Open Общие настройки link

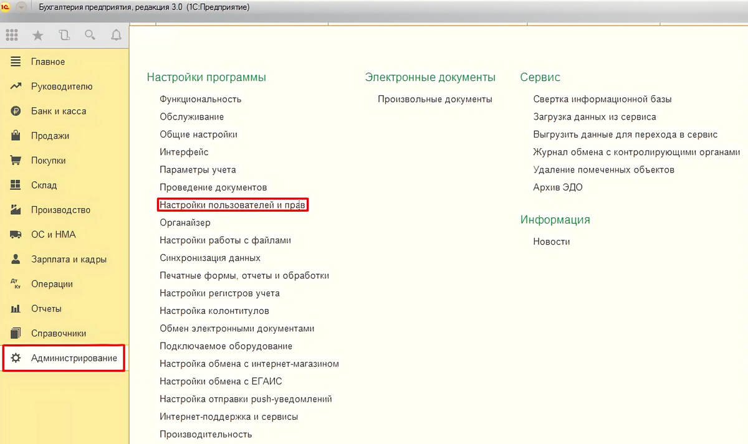point(198,135)
